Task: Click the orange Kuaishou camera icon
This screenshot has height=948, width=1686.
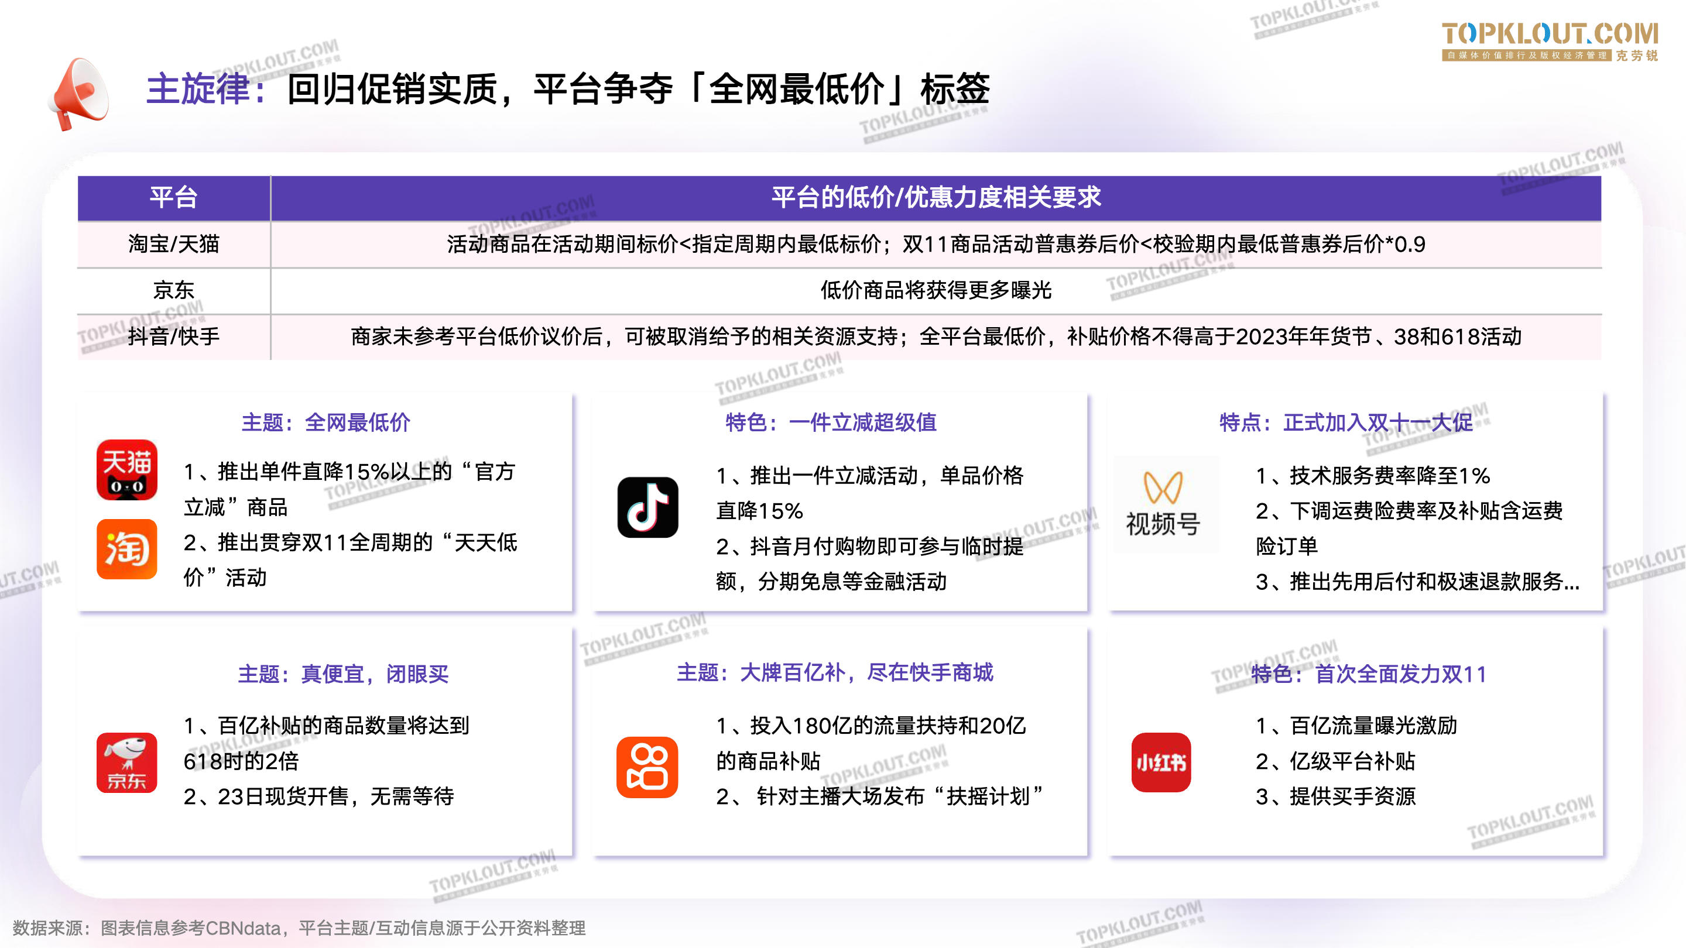Action: click(x=647, y=767)
